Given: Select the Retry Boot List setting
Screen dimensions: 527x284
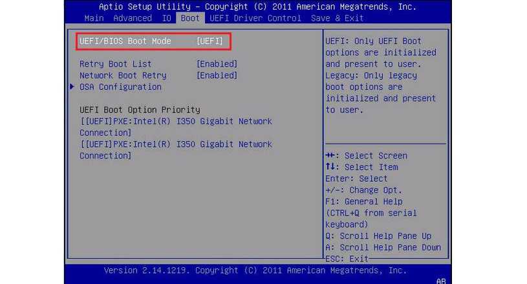Looking at the screenshot, I should point(116,64).
